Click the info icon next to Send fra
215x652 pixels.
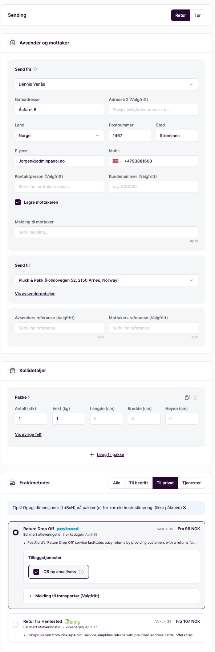click(x=35, y=69)
